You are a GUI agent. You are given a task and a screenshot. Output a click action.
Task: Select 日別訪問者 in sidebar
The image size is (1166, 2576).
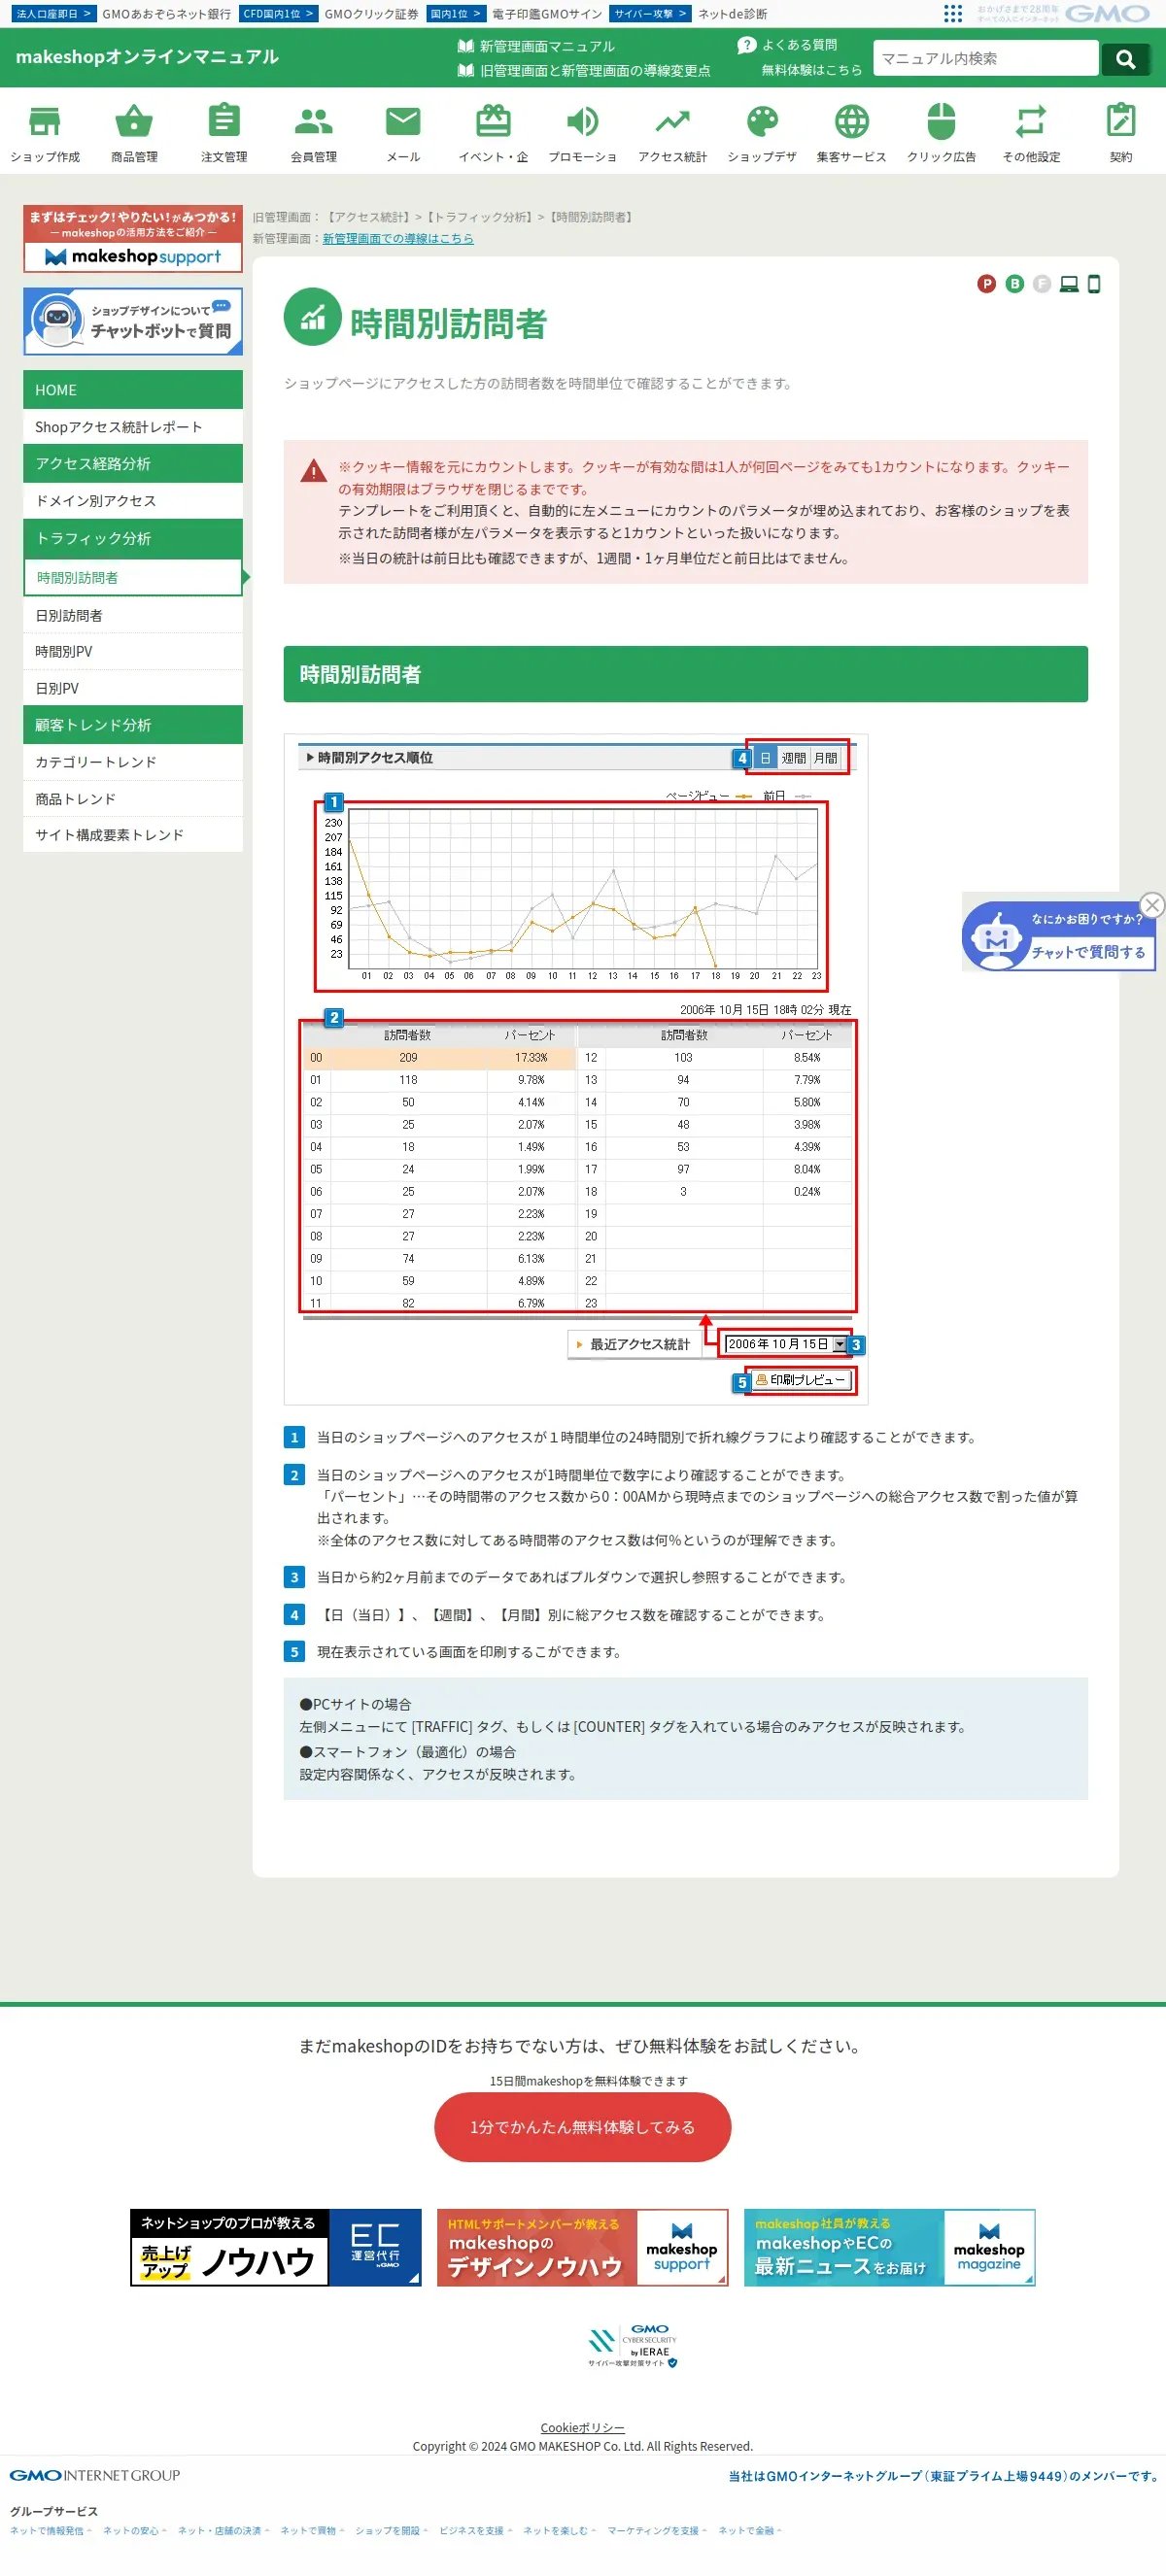tap(133, 616)
